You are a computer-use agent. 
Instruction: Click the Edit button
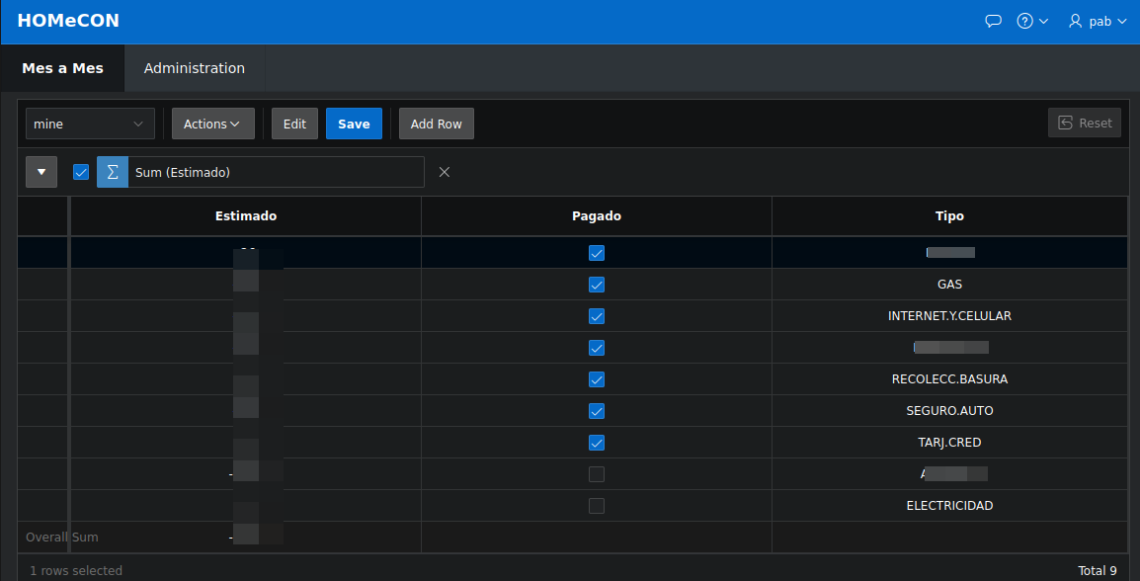click(293, 123)
